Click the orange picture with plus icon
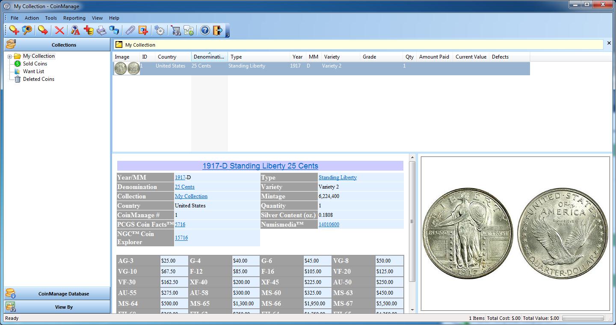616x325 pixels. pyautogui.click(x=143, y=30)
